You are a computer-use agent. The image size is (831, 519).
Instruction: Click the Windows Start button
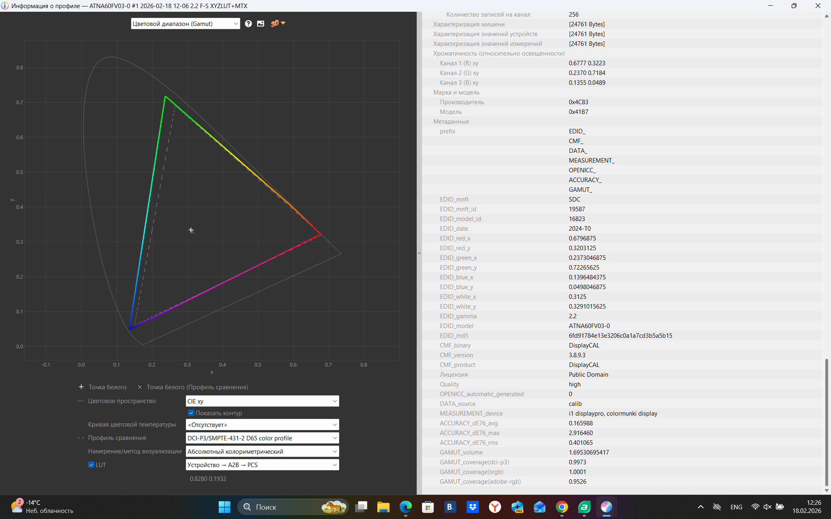coord(224,507)
